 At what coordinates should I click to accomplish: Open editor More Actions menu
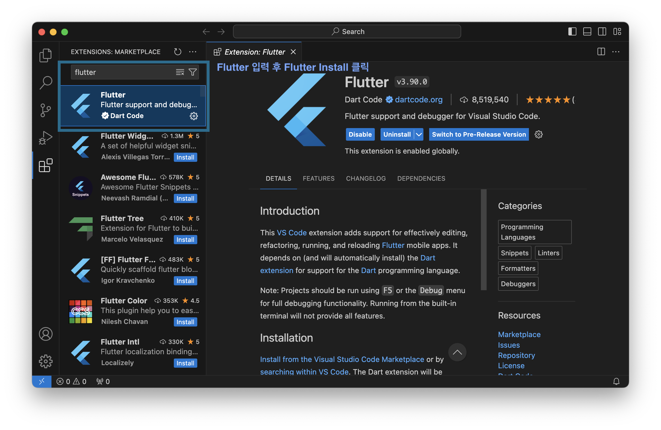(x=616, y=52)
